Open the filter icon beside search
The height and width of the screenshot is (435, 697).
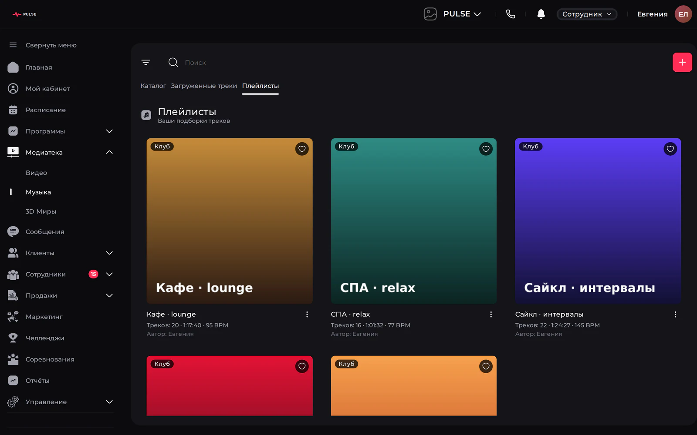(145, 62)
